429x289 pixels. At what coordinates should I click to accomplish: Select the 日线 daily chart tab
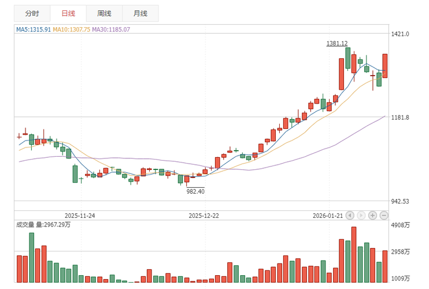(x=67, y=13)
